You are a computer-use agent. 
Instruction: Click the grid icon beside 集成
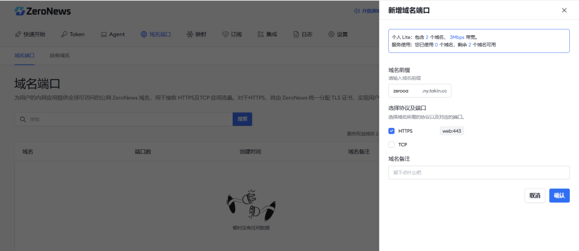coord(261,34)
